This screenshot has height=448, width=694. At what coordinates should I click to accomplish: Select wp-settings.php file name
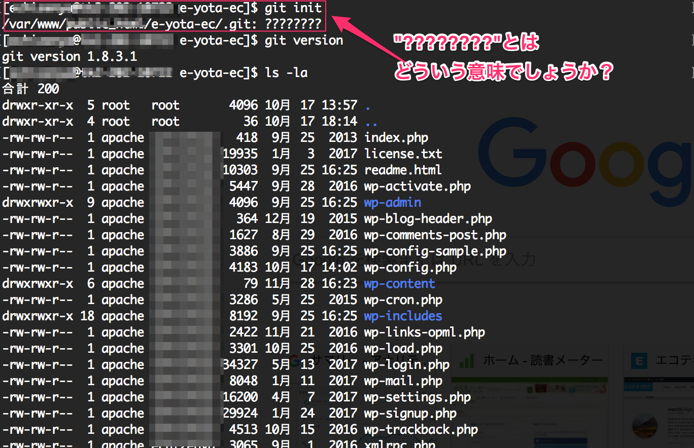[418, 397]
